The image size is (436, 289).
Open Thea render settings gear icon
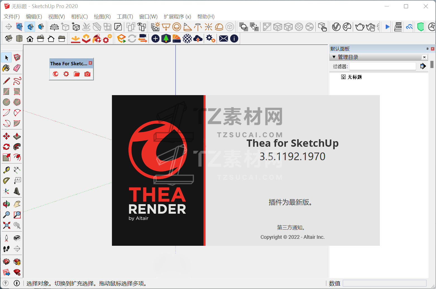tap(66, 74)
